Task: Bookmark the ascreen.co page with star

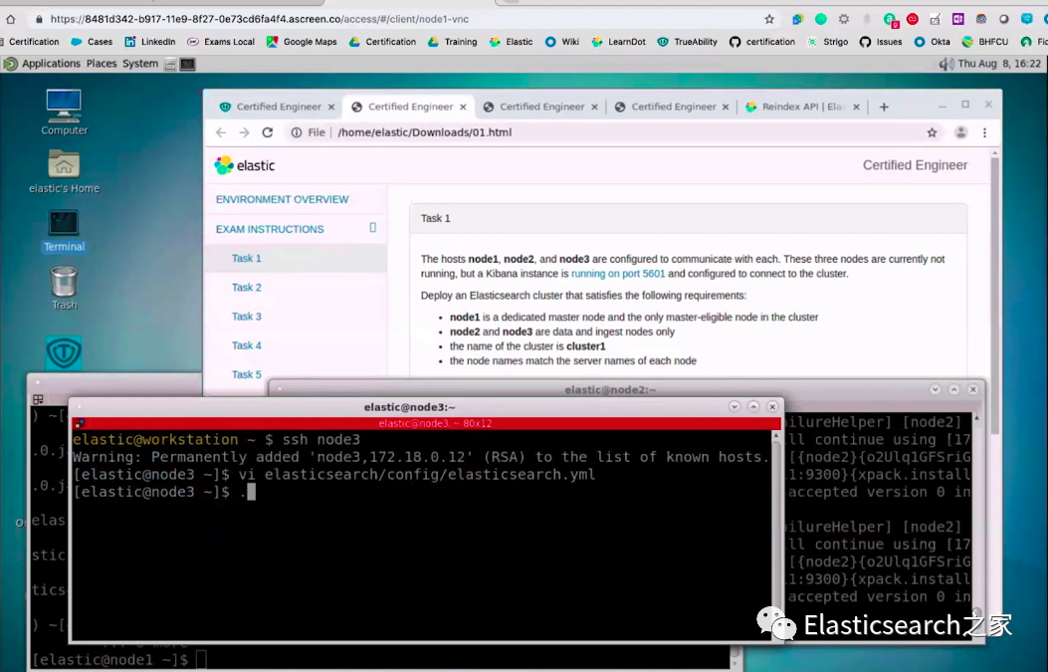Action: pyautogui.click(x=769, y=19)
